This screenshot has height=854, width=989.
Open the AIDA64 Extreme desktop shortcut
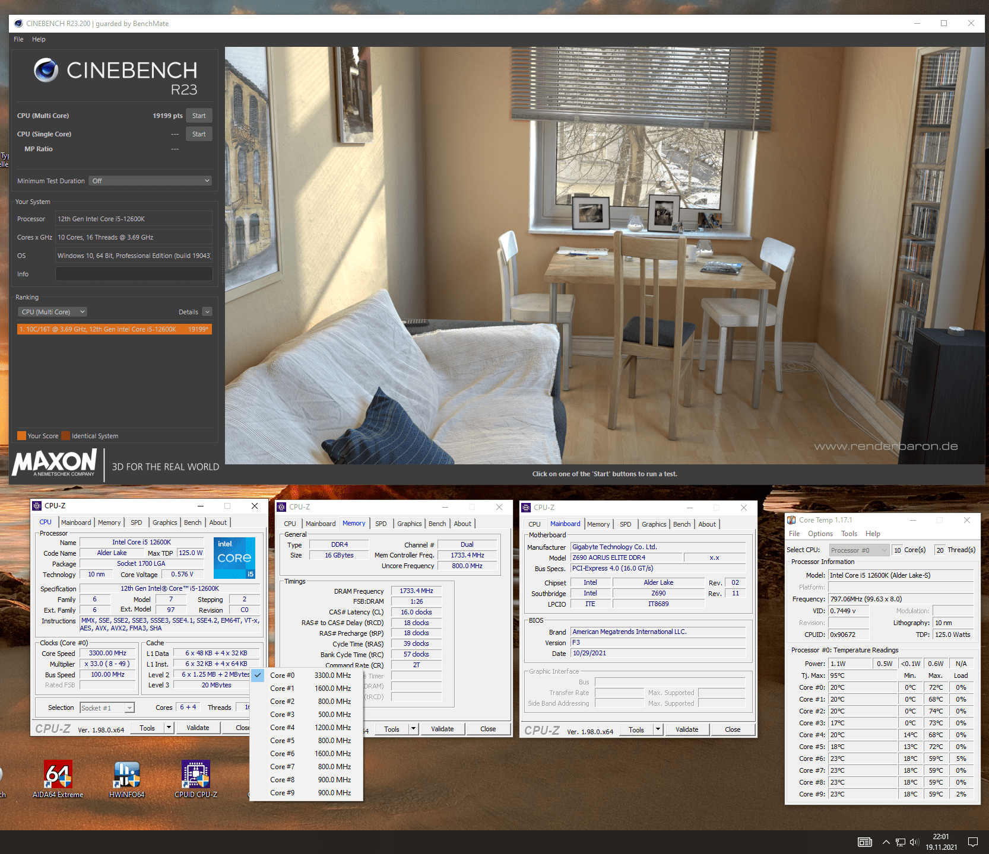[x=58, y=779]
